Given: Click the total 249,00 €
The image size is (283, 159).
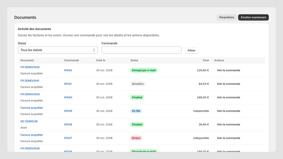Looking at the screenshot, I should pos(203,98).
